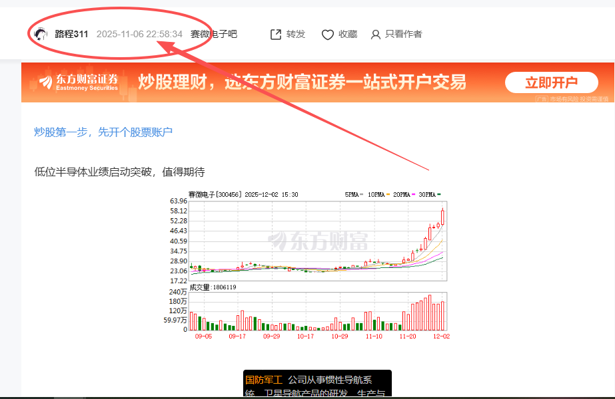Click the 5PMA legend entry
This screenshot has width=615, height=399.
coord(354,195)
